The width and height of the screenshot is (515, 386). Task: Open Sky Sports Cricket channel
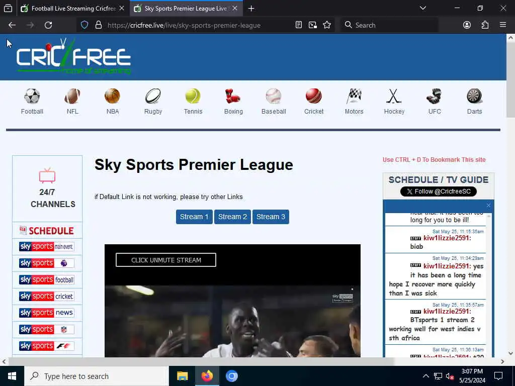coord(47,296)
